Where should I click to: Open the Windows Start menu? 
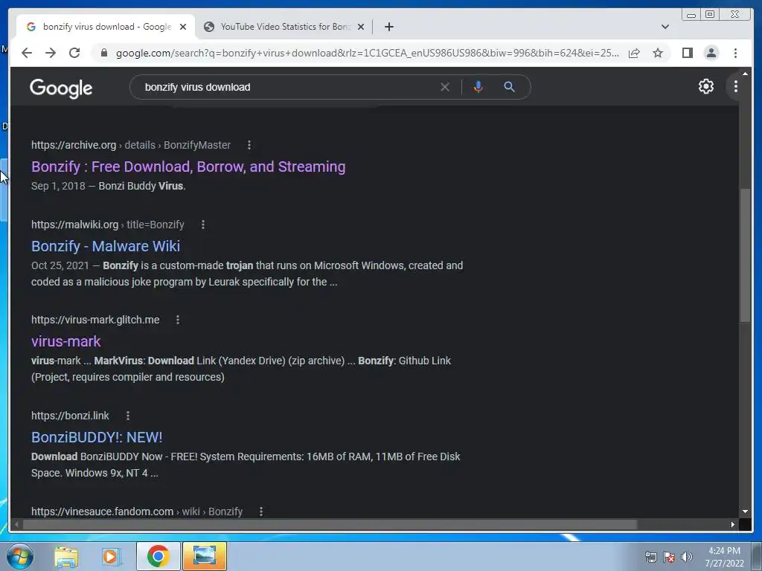[19, 556]
